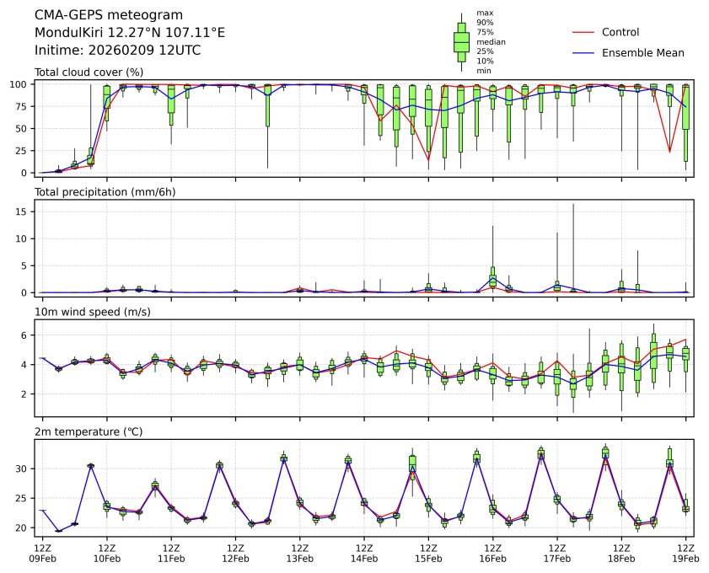709x573 pixels.
Task: Click the "12Z 09Feb" x-axis tick label
Action: [x=42, y=552]
